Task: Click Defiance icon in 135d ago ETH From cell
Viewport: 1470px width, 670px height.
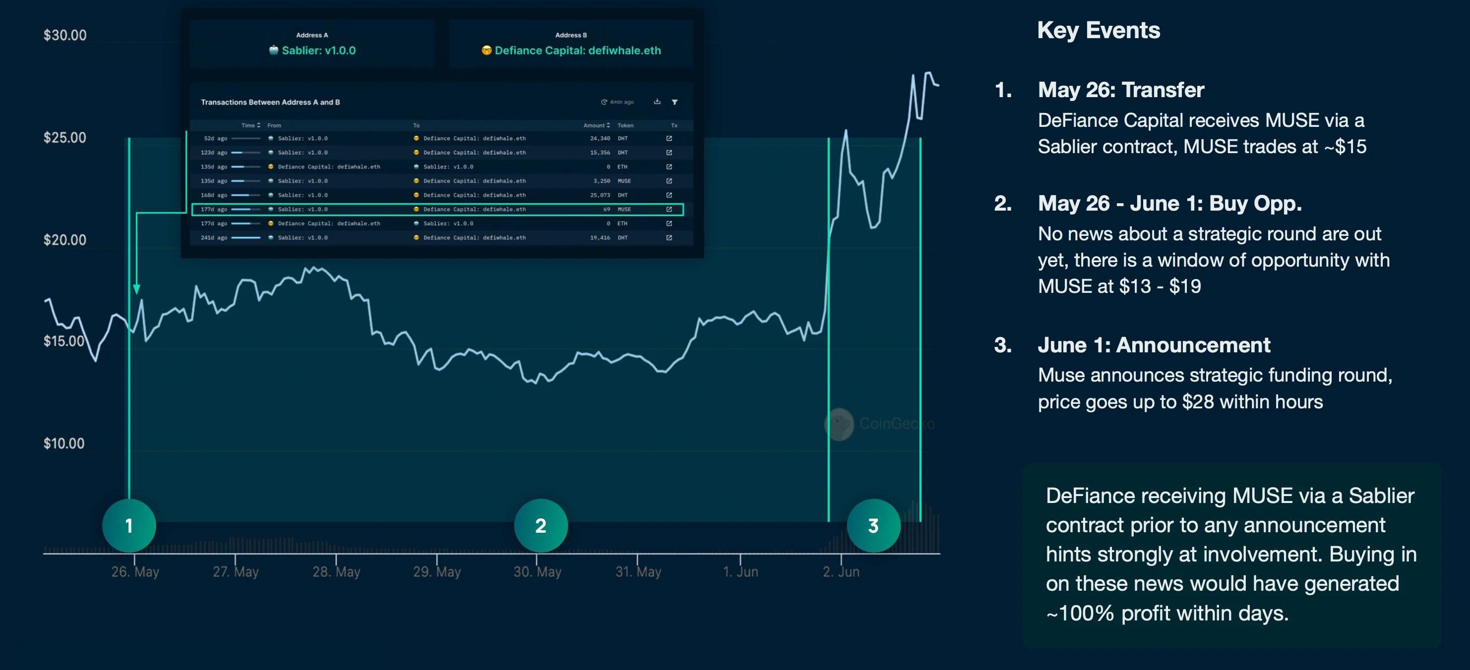Action: coord(270,167)
